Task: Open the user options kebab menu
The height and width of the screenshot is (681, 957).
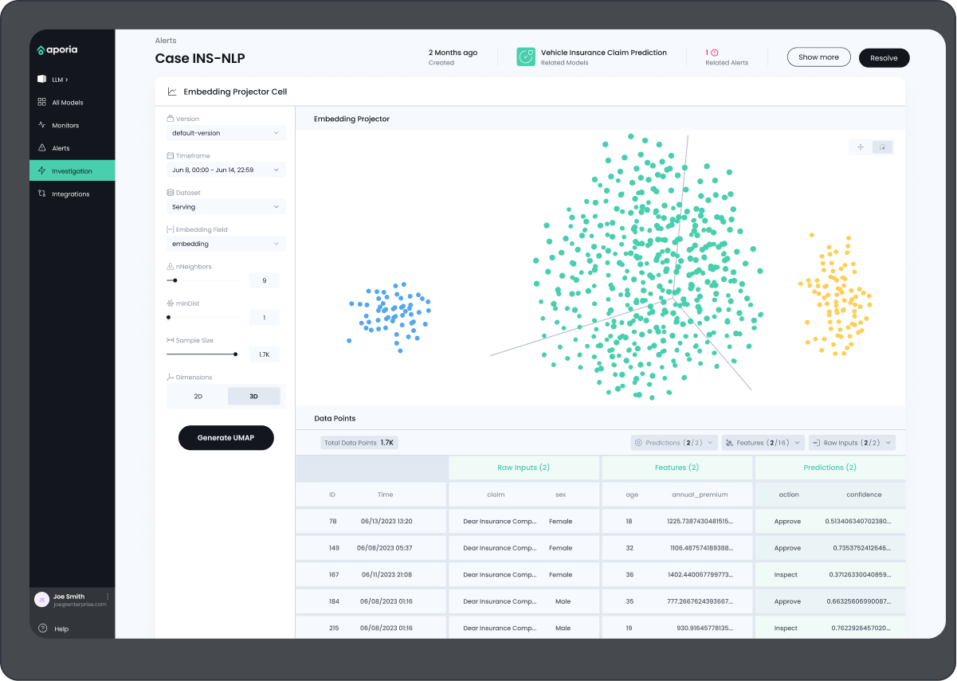Action: coord(108,597)
